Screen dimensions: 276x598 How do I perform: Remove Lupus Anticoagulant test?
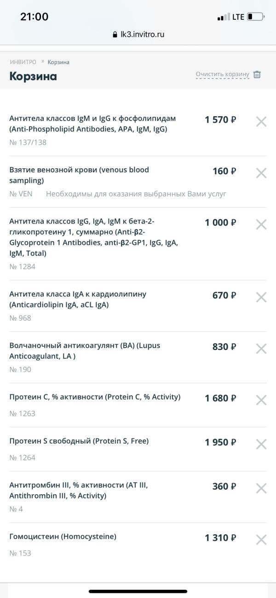tap(261, 349)
